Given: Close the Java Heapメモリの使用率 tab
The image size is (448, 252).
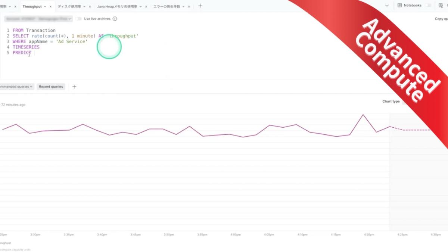Looking at the screenshot, I should (146, 7).
